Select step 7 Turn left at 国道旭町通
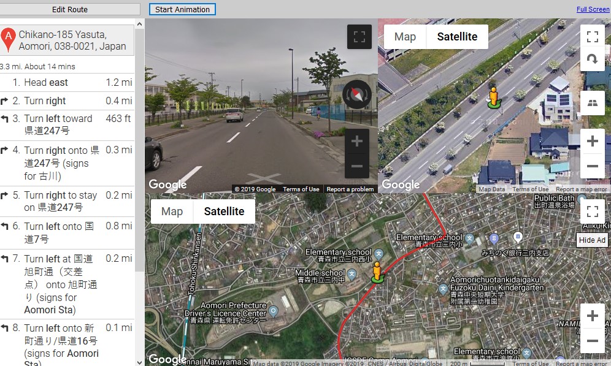Screen dimensions: 611x366 pos(67,284)
